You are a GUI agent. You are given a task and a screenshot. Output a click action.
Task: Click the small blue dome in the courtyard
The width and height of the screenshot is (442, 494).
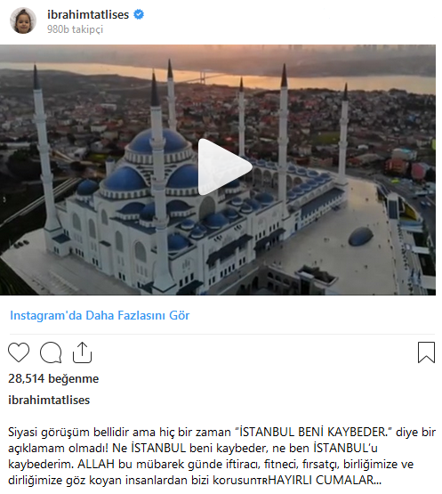point(360,237)
